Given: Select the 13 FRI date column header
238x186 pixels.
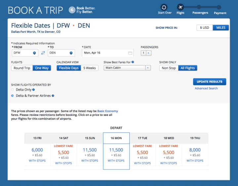Looking at the screenshot, I should (37, 138).
